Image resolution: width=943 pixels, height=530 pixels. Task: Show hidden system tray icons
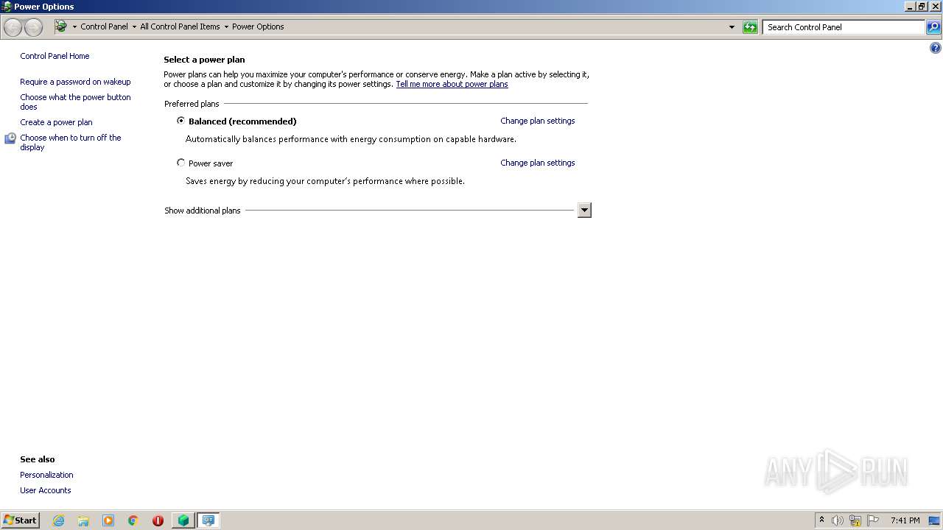821,520
